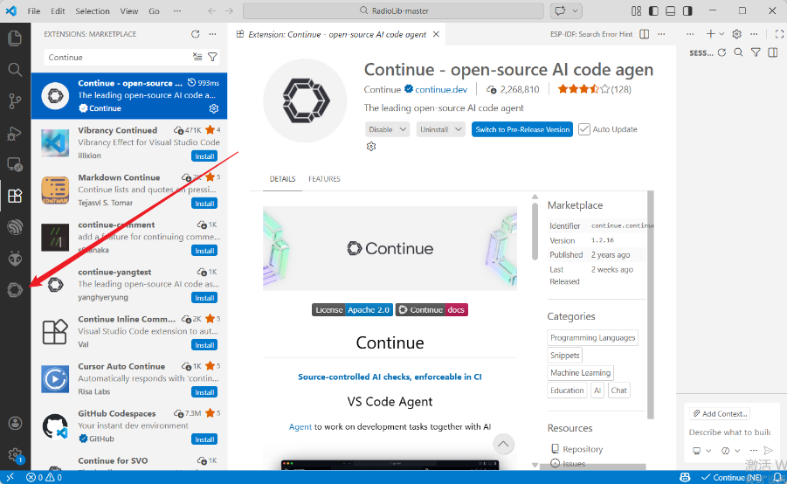Open the Edit menu
Viewport: 787px width, 484px height.
coord(58,10)
